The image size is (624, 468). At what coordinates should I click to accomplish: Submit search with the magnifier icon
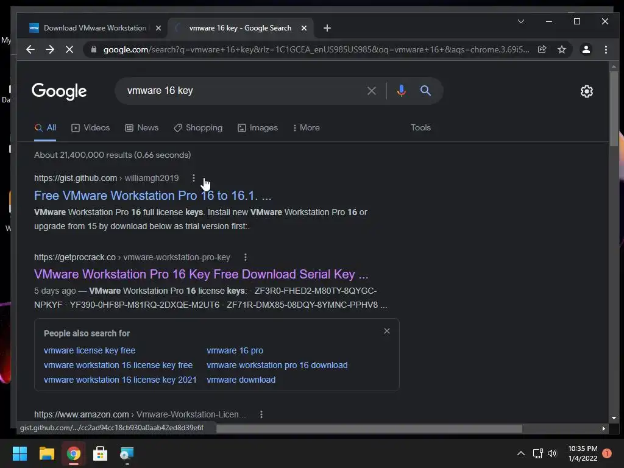(x=425, y=91)
